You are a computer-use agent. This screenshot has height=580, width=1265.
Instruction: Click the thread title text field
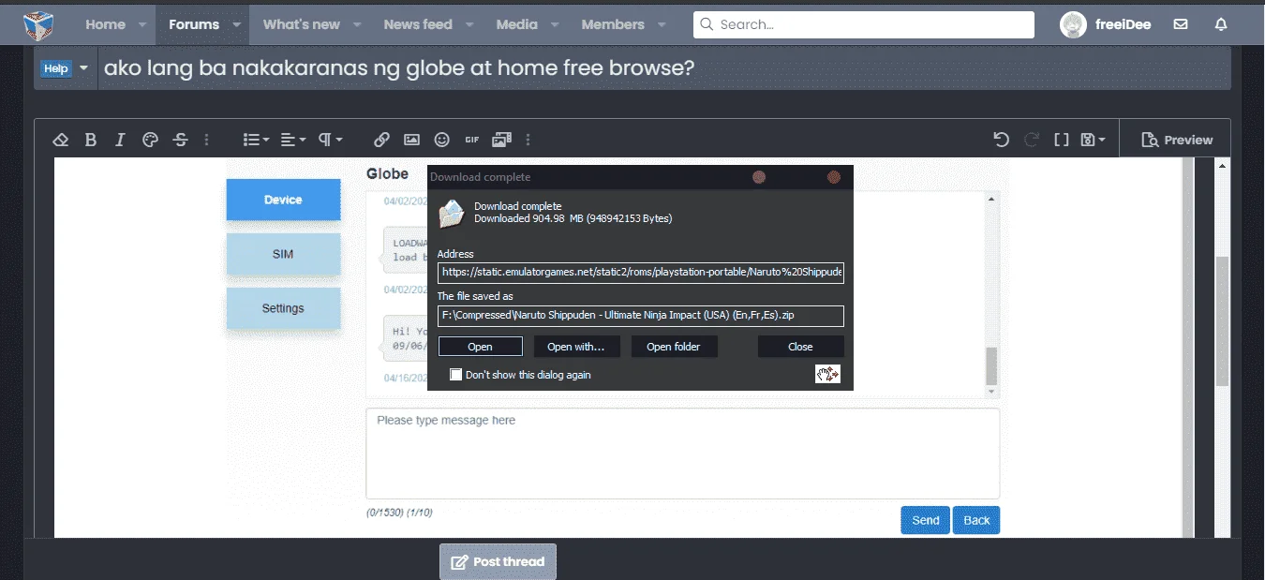point(664,68)
